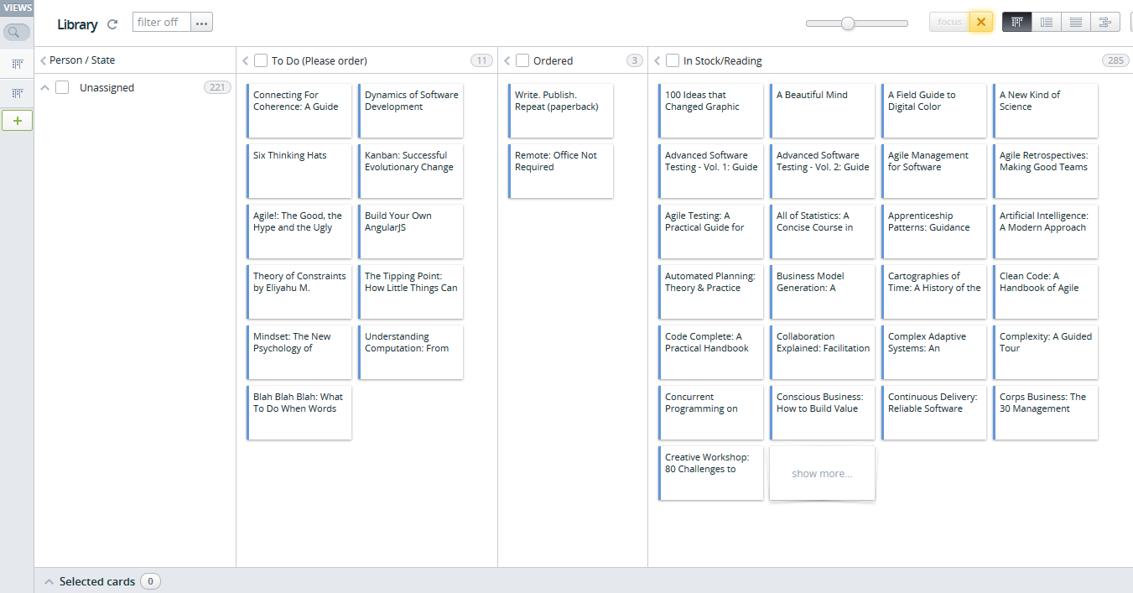Open the search views icon in sidebar
This screenshot has height=593, width=1133.
point(17,33)
